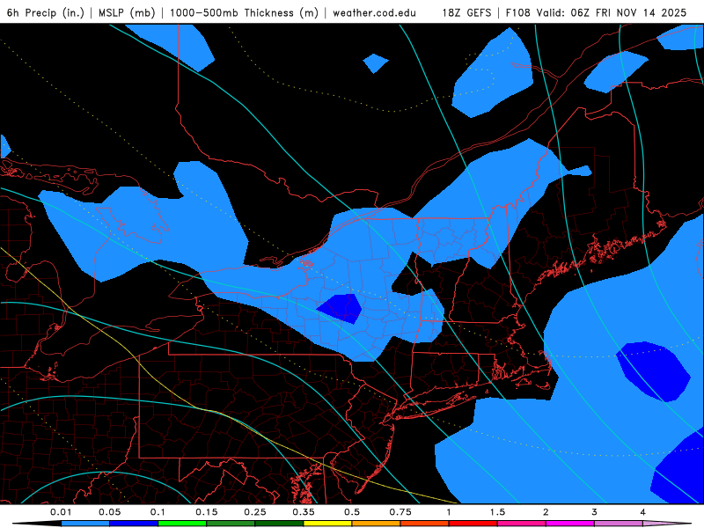Click the 0.15 legend value

tap(207, 512)
